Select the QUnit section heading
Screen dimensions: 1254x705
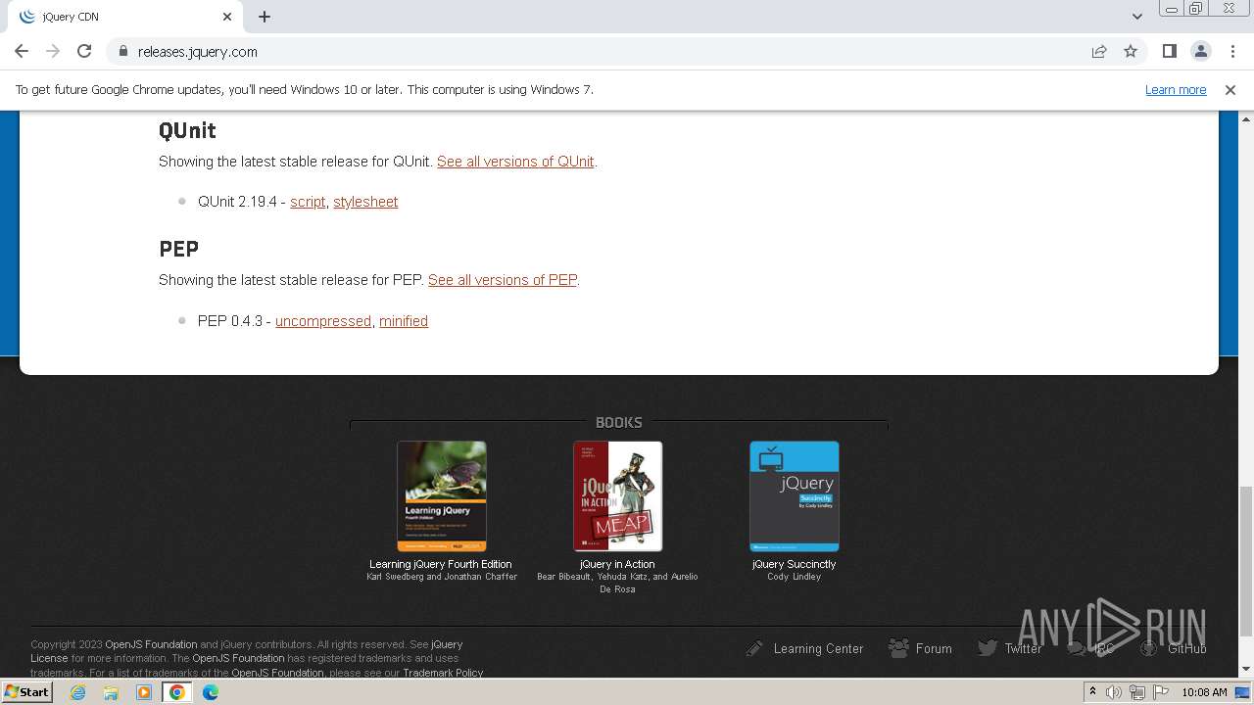(x=187, y=130)
